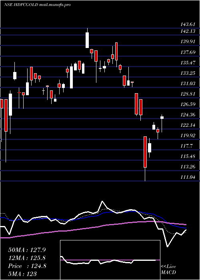Click the 111.04 price level label
The width and height of the screenshot is (200, 280).
pyautogui.click(x=188, y=177)
